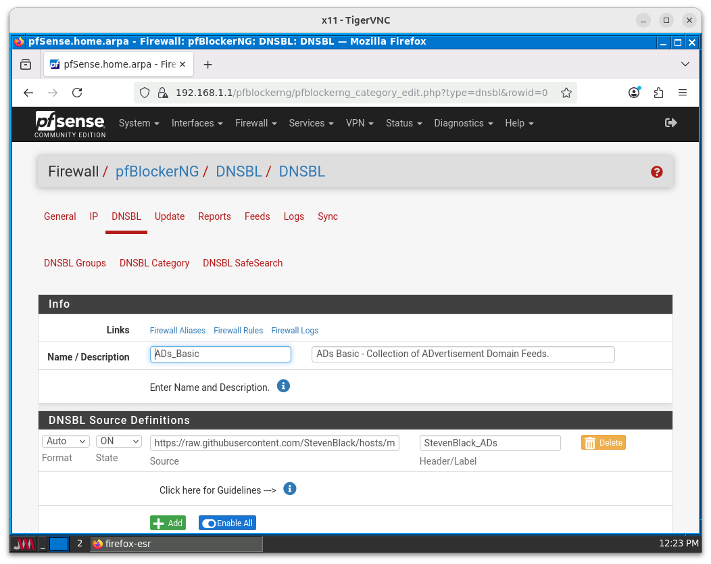Expand the Help menu
Image resolution: width=711 pixels, height=564 pixels.
pos(519,123)
